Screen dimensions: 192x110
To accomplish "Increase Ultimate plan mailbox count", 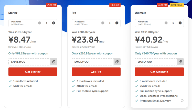I will (180, 23).
